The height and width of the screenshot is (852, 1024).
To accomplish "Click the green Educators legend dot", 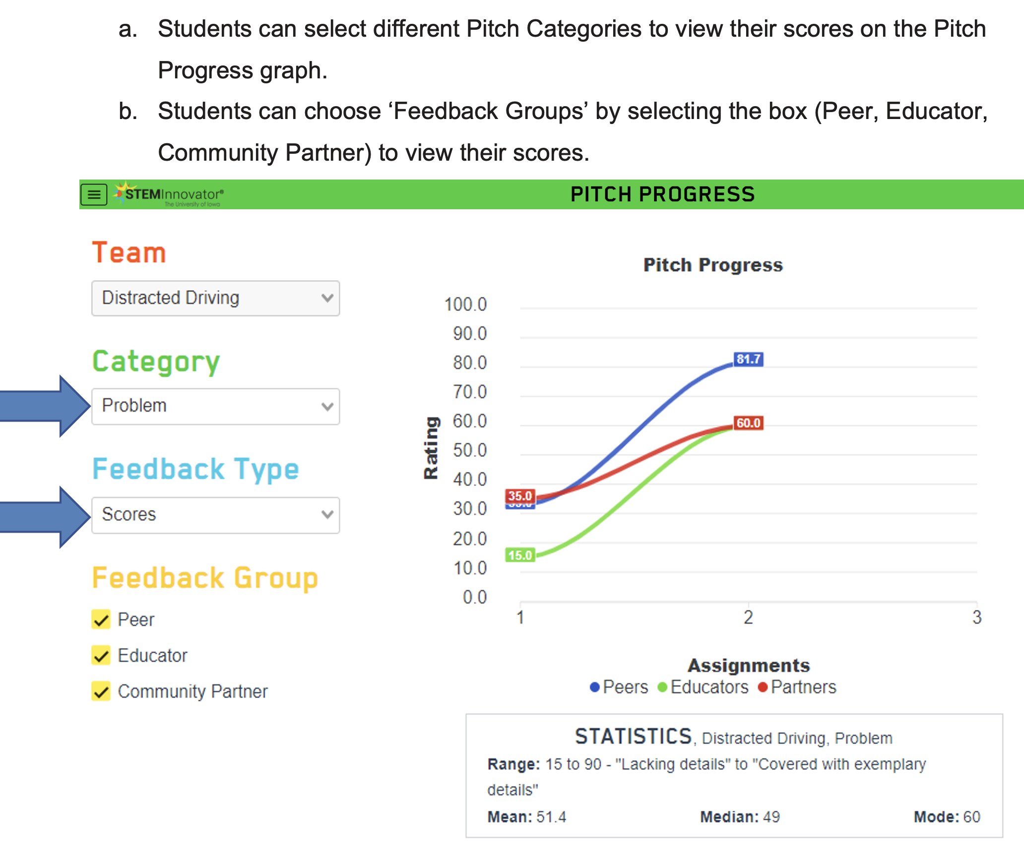I will [662, 687].
